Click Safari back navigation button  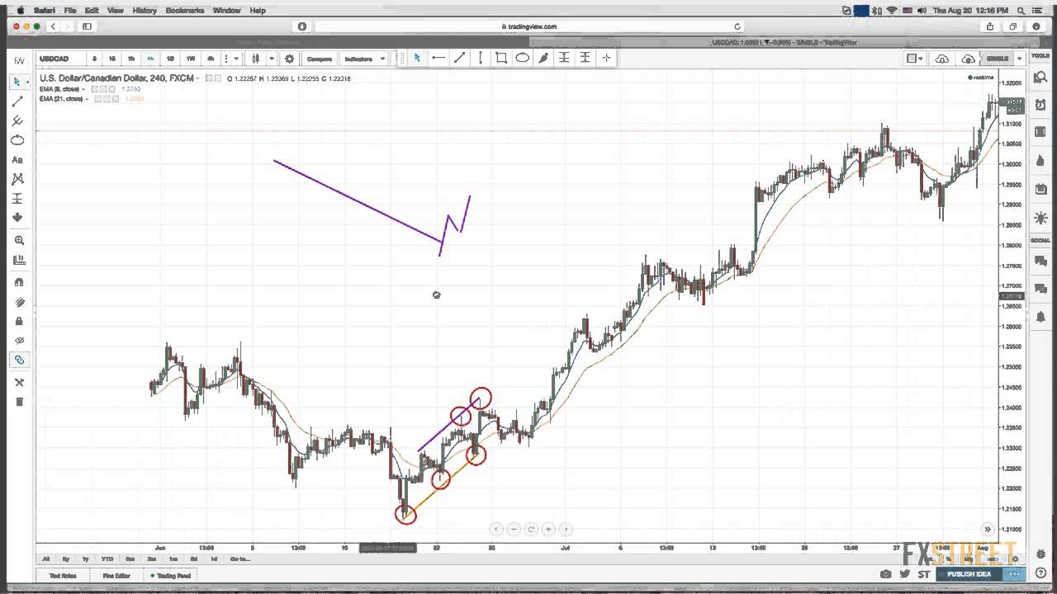53,26
